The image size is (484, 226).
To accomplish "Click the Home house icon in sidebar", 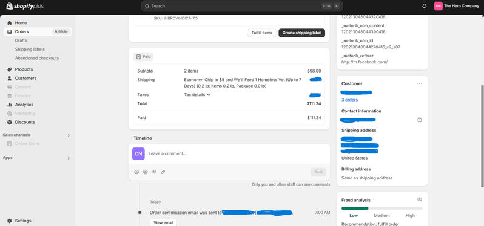I will pos(10,23).
